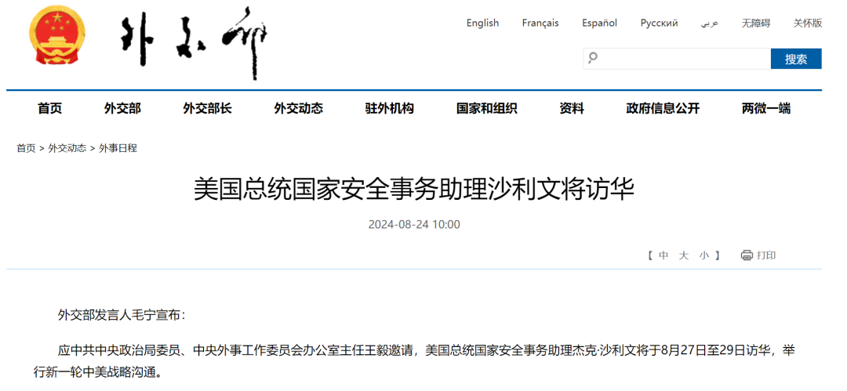Open the 无障碍 accessibility mode
The height and width of the screenshot is (391, 847).
[757, 23]
